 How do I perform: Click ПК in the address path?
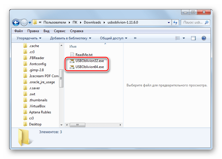click(x=75, y=22)
